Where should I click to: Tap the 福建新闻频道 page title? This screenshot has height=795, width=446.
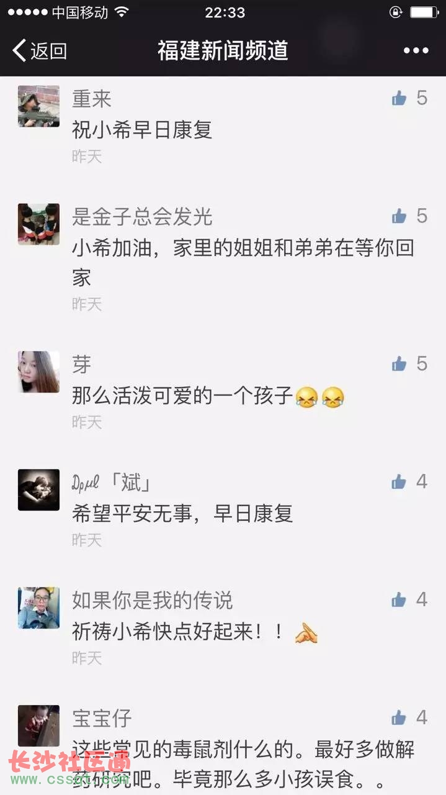point(223,51)
